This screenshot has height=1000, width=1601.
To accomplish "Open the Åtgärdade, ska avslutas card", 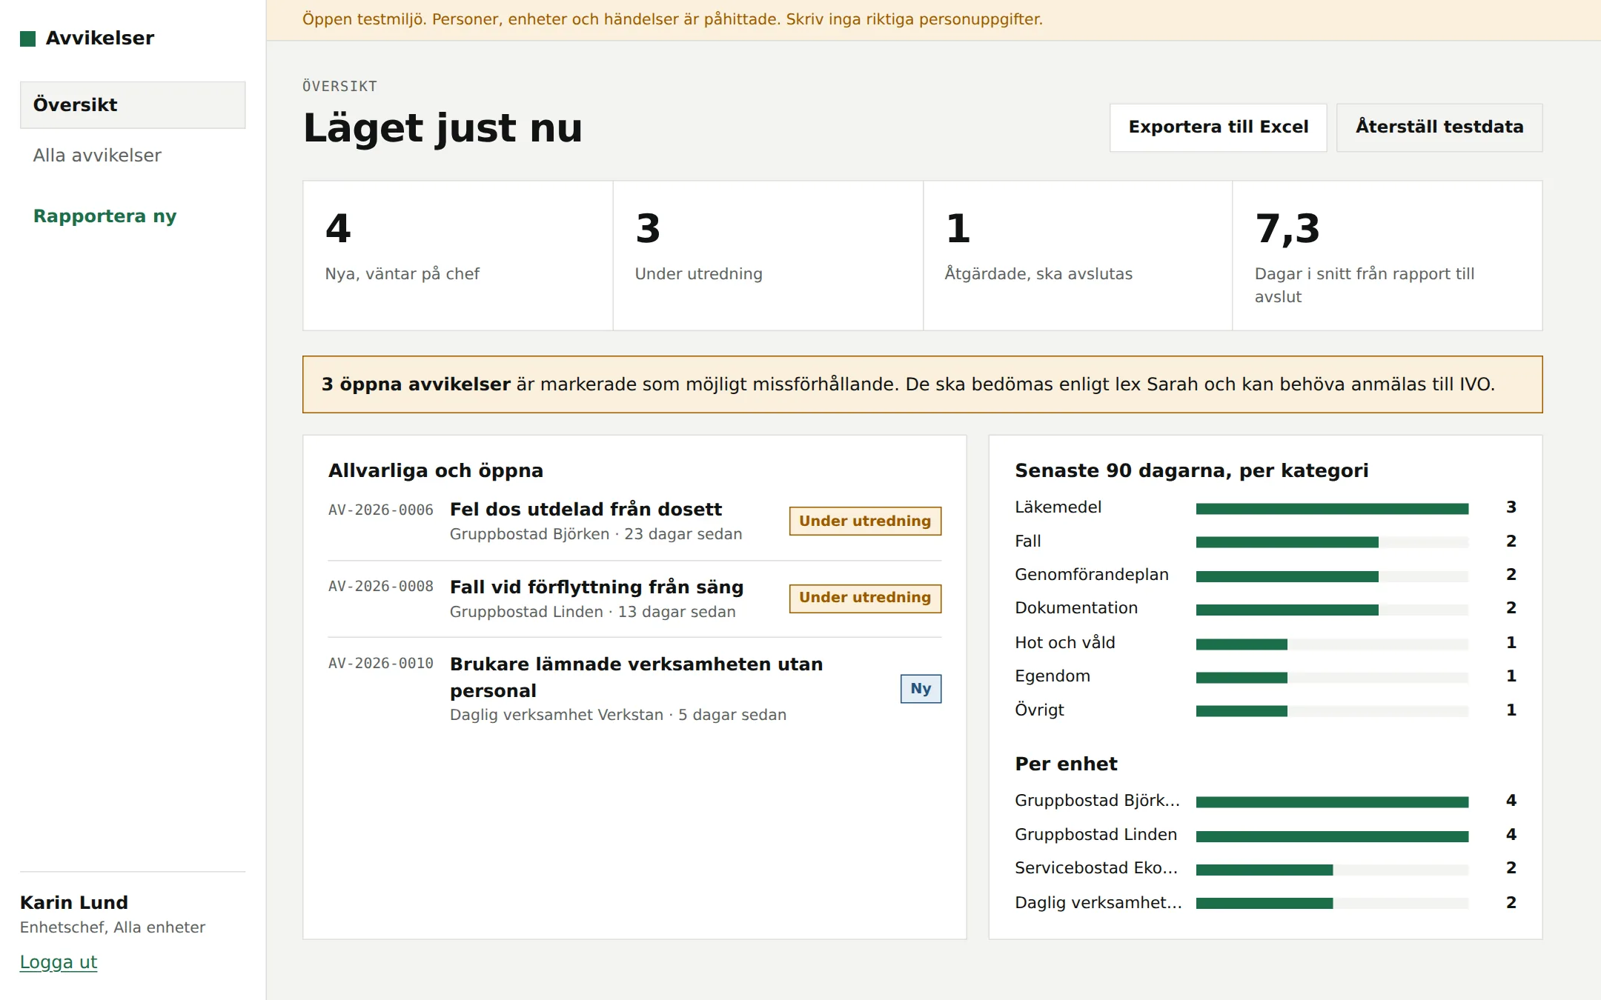I will tap(1078, 256).
